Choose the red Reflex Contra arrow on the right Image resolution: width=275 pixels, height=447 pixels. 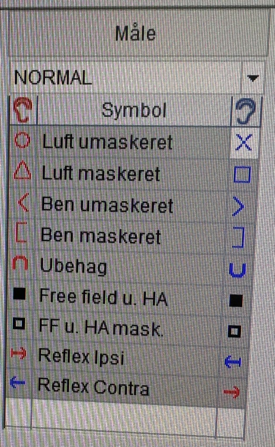point(232,392)
